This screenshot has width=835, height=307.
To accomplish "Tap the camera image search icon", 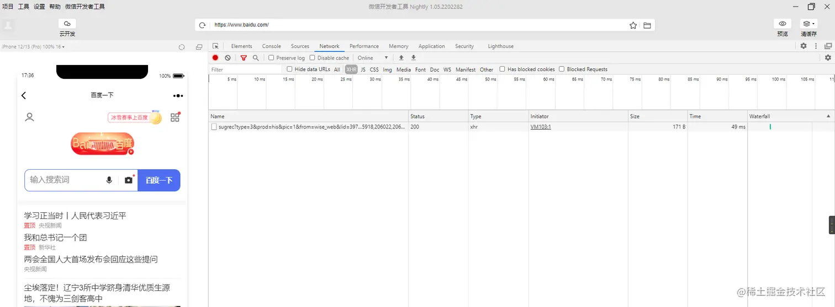I will tap(129, 180).
